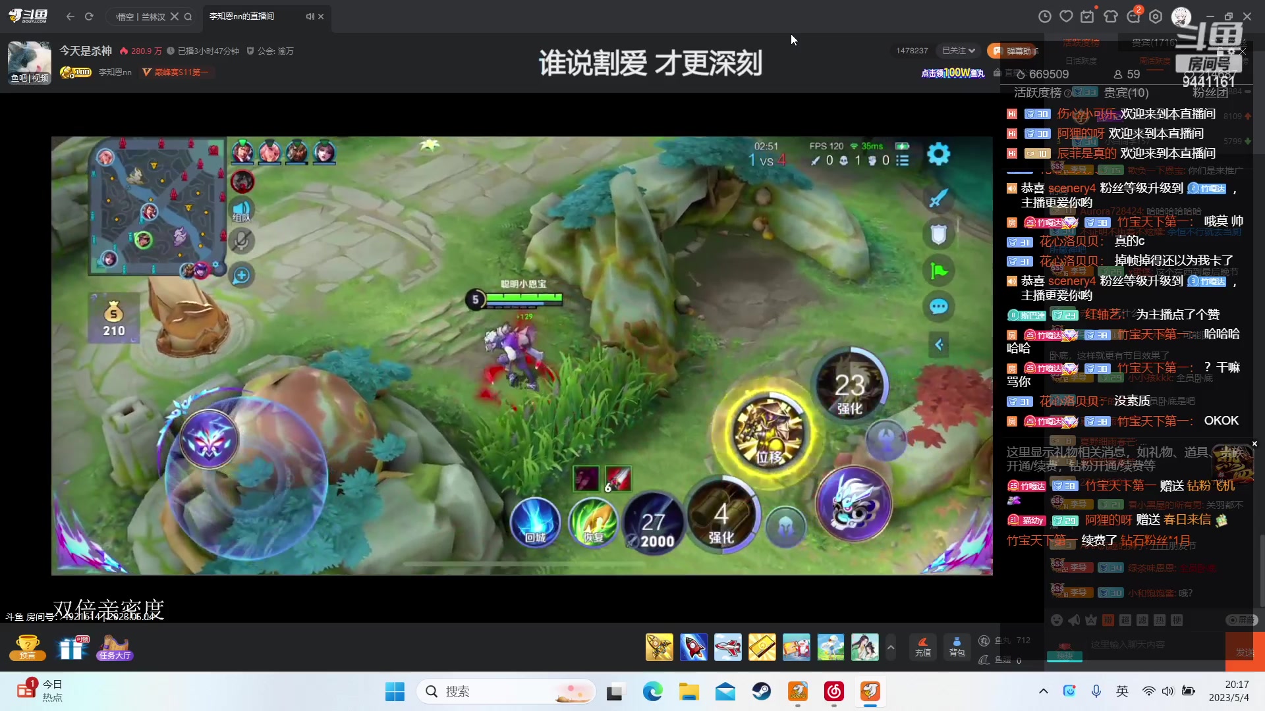Open the 弹幕助手 button
The image size is (1265, 711).
tap(1015, 51)
